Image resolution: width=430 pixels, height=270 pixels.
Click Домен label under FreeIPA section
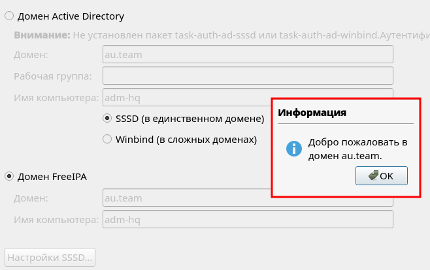[31, 198]
